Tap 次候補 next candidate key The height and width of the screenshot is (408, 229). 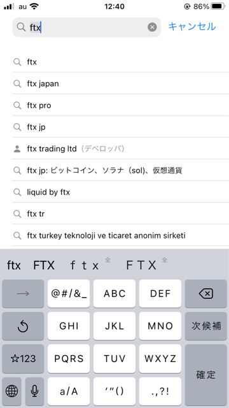point(206,326)
